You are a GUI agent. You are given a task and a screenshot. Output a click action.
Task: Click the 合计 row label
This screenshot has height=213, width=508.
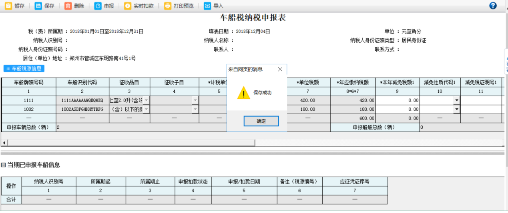pyautogui.click(x=11, y=199)
